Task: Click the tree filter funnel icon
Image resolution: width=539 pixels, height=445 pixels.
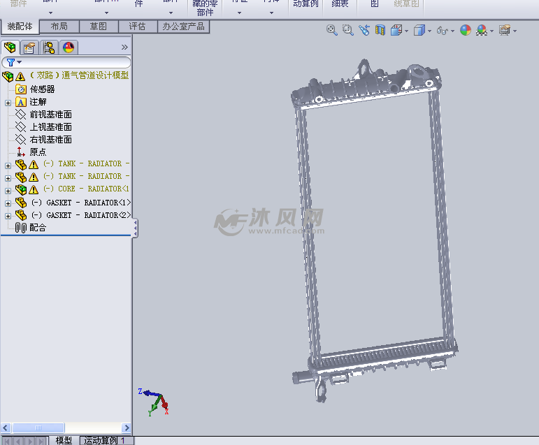Action: click(x=10, y=63)
